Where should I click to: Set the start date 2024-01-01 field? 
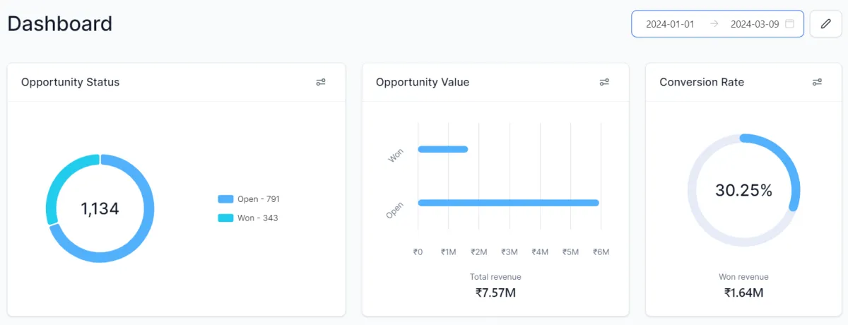pyautogui.click(x=670, y=24)
